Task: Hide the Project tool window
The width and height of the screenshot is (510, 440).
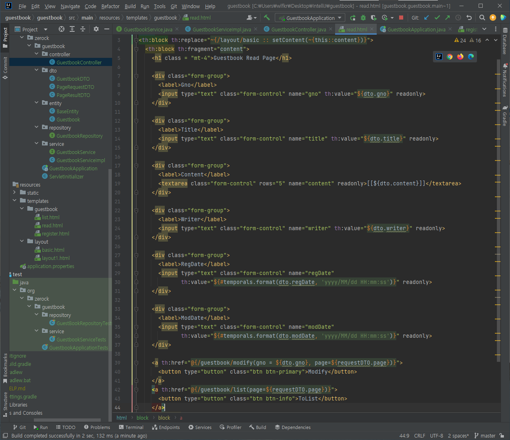Action: pyautogui.click(x=107, y=29)
